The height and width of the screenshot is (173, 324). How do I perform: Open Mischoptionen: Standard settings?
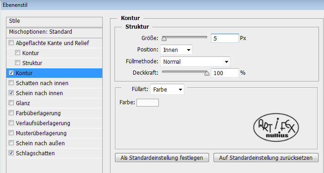(x=54, y=32)
